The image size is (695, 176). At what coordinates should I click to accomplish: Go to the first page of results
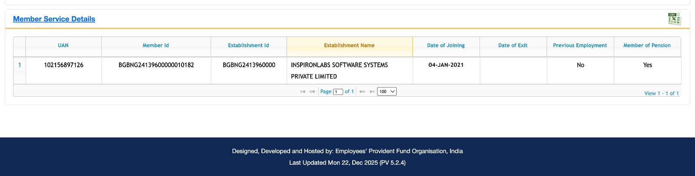click(303, 91)
